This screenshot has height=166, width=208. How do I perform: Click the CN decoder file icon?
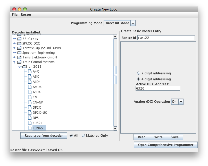[x=30, y=97]
